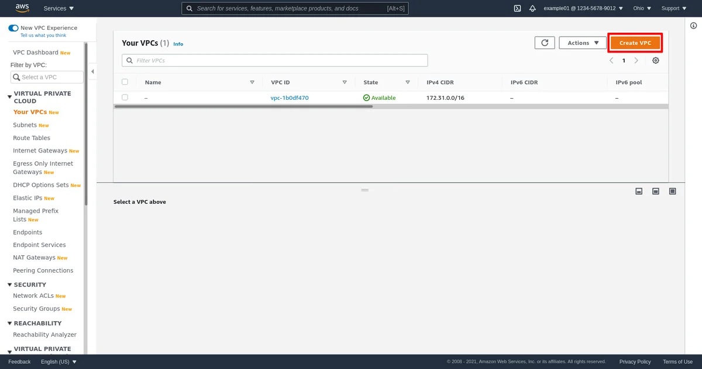Open the State column filter
Viewport: 702px width, 369px height.
pyautogui.click(x=408, y=82)
